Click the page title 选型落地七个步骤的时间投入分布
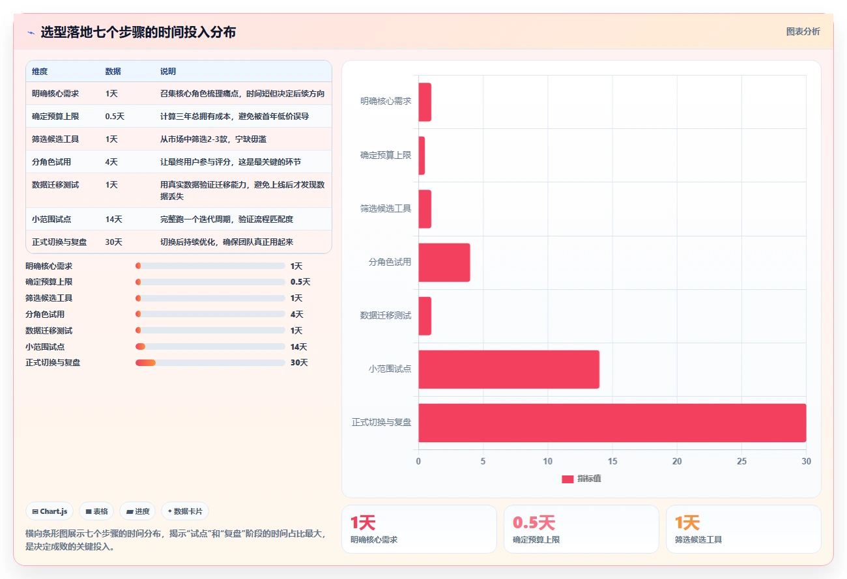Screen dimensions: 847x579 (138, 32)
